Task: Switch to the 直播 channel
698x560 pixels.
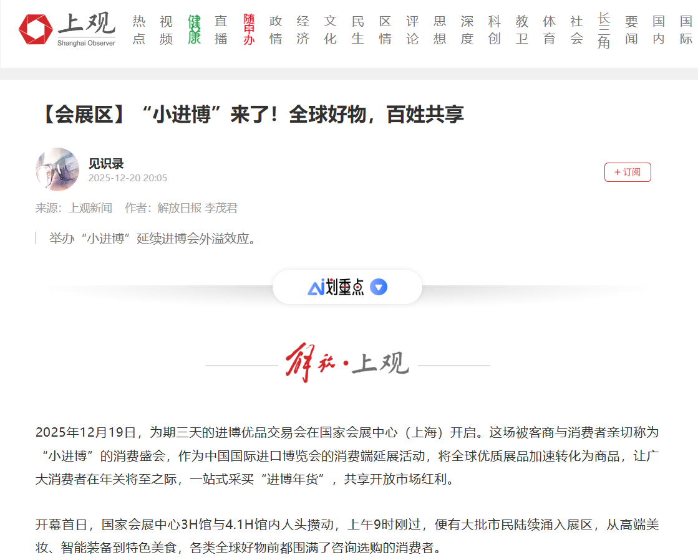Action: pyautogui.click(x=221, y=30)
